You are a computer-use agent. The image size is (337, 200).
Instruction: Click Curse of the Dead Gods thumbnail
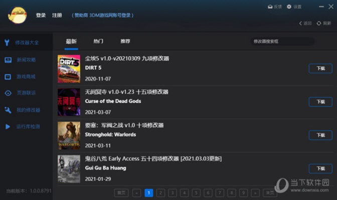click(69, 102)
